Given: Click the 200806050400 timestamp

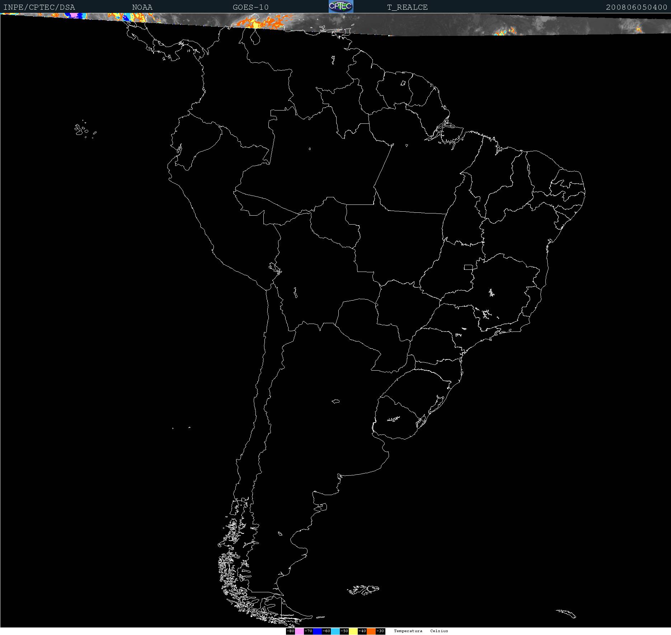Looking at the screenshot, I should point(636,7).
